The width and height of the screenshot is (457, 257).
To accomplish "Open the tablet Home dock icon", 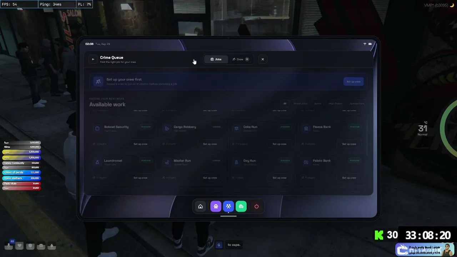I will point(200,206).
